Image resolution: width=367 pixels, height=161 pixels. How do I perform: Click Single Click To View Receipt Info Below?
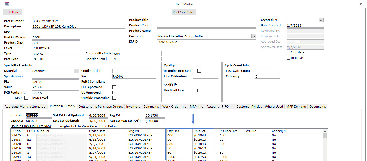[88, 126]
